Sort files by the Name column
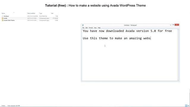This screenshot has width=190, height=107. pyautogui.click(x=3, y=13)
